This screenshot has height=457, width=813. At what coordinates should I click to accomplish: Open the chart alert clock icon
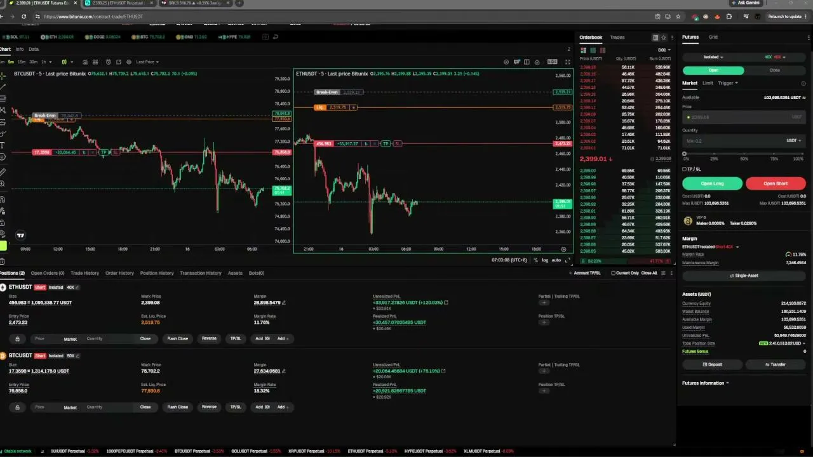(x=109, y=62)
